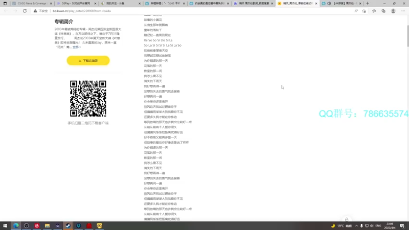Viewport: 409px width, 230px height.
Task: Close the active 晴天 kuwo tab
Action: click(316, 4)
